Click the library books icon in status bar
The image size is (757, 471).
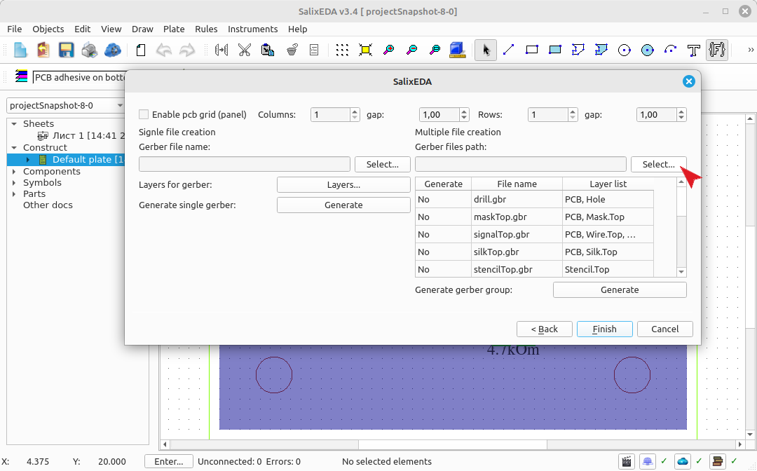(x=718, y=461)
